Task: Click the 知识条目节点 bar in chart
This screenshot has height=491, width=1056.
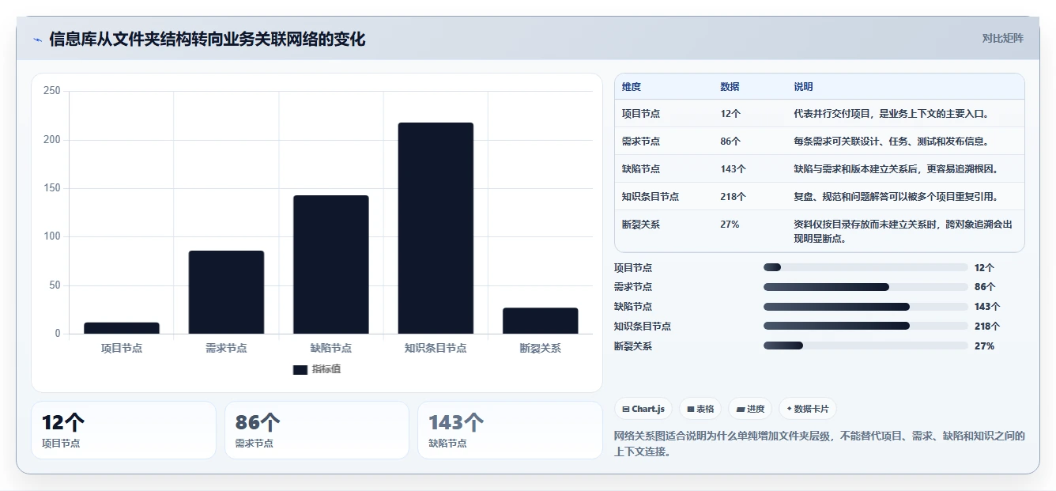Action: coord(436,229)
